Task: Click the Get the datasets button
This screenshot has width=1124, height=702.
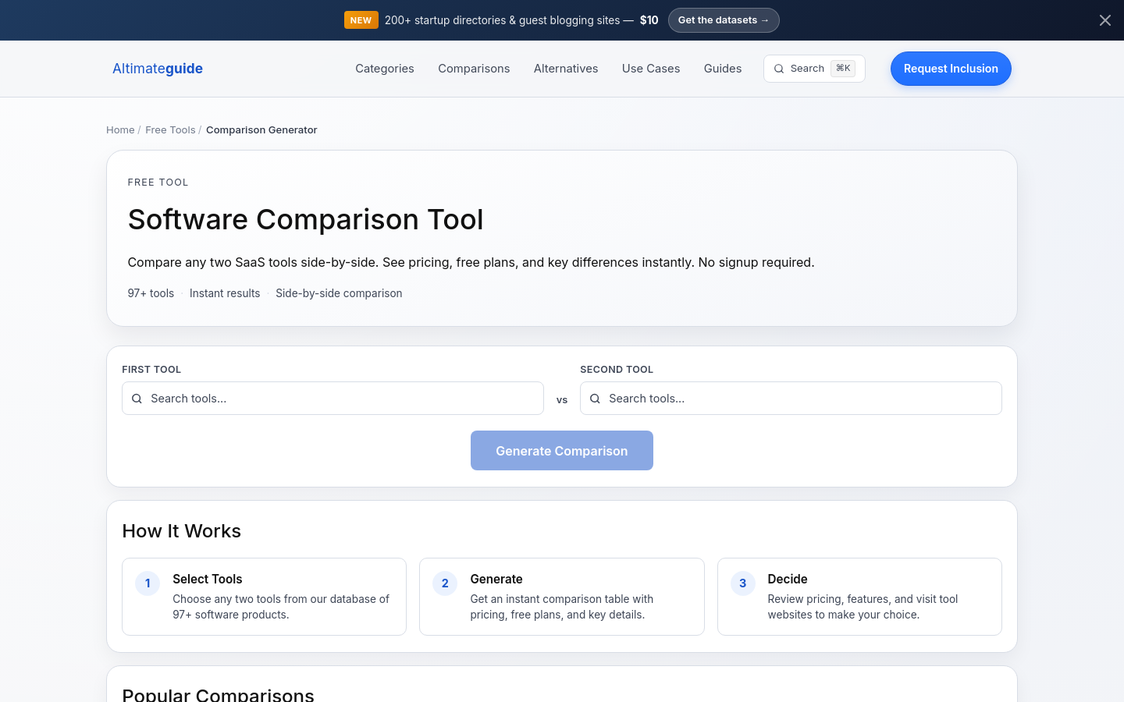Action: coord(724,20)
